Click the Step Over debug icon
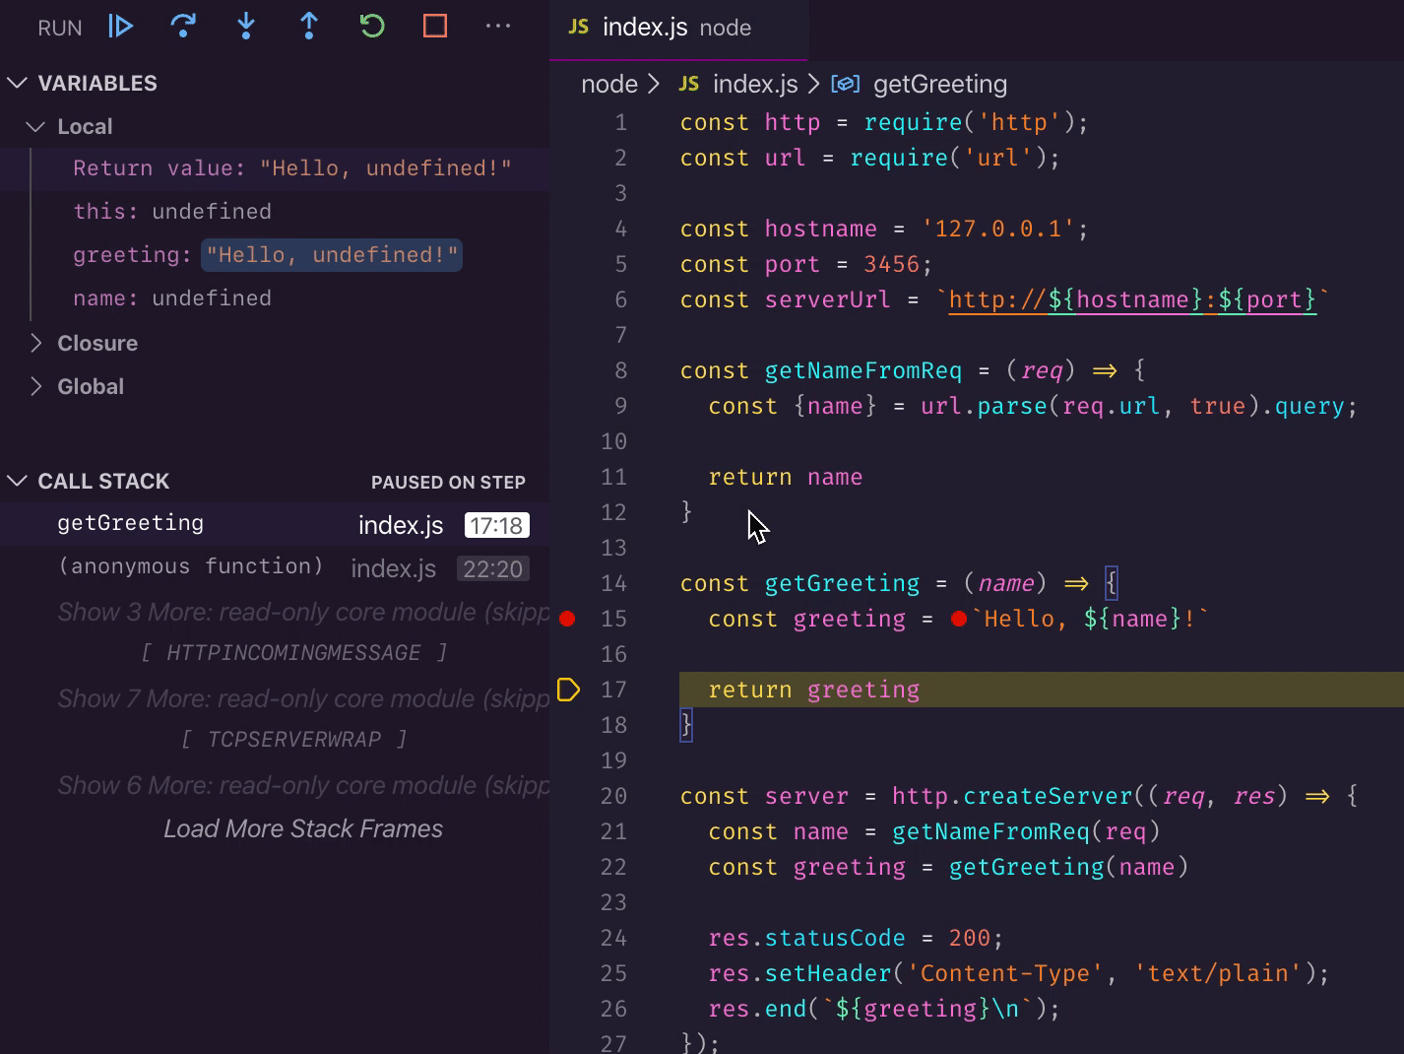This screenshot has height=1054, width=1404. [x=183, y=27]
